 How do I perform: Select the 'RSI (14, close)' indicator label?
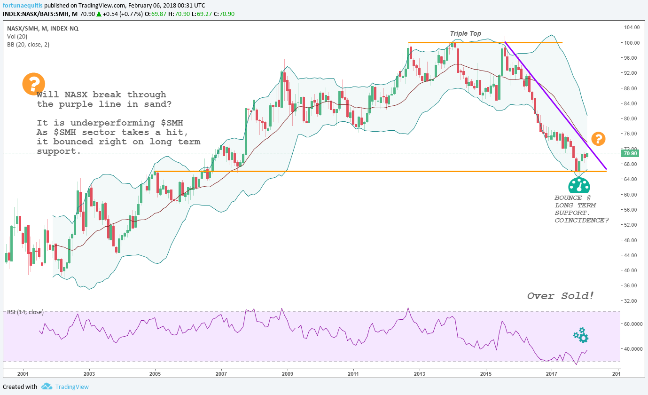[25, 312]
